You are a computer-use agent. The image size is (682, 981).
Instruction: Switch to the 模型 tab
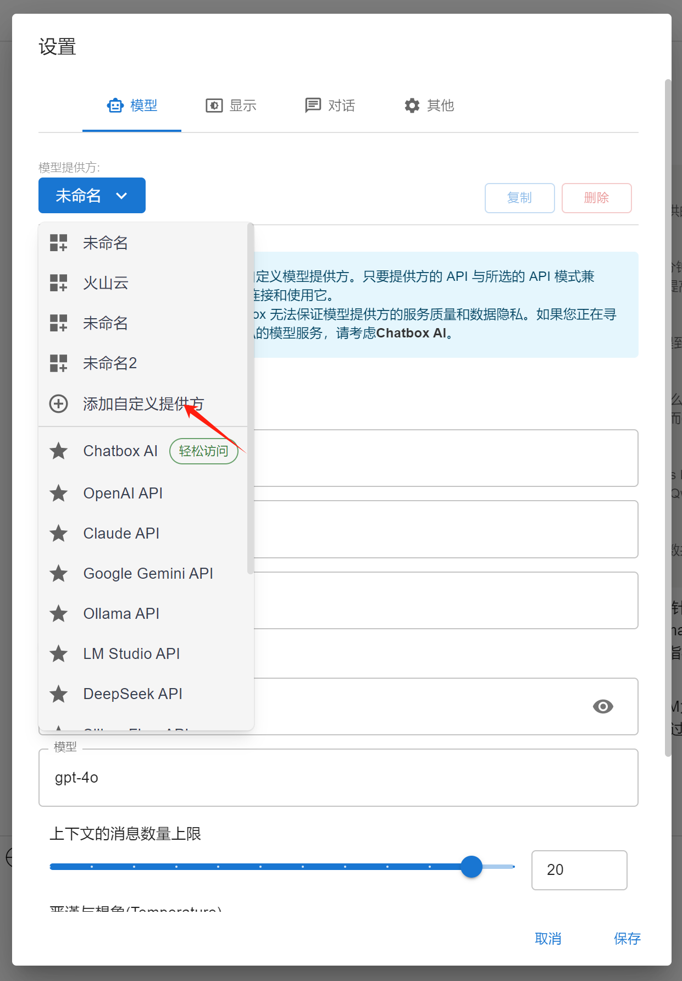pos(132,106)
